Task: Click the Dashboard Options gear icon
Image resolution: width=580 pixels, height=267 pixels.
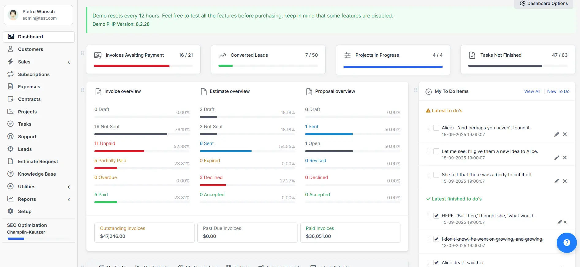Action: [523, 4]
